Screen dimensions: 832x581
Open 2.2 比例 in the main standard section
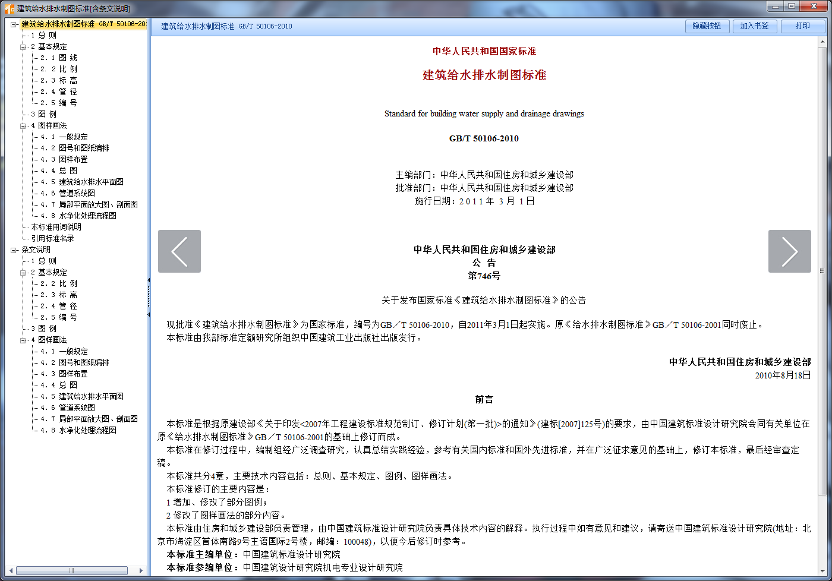(59, 70)
